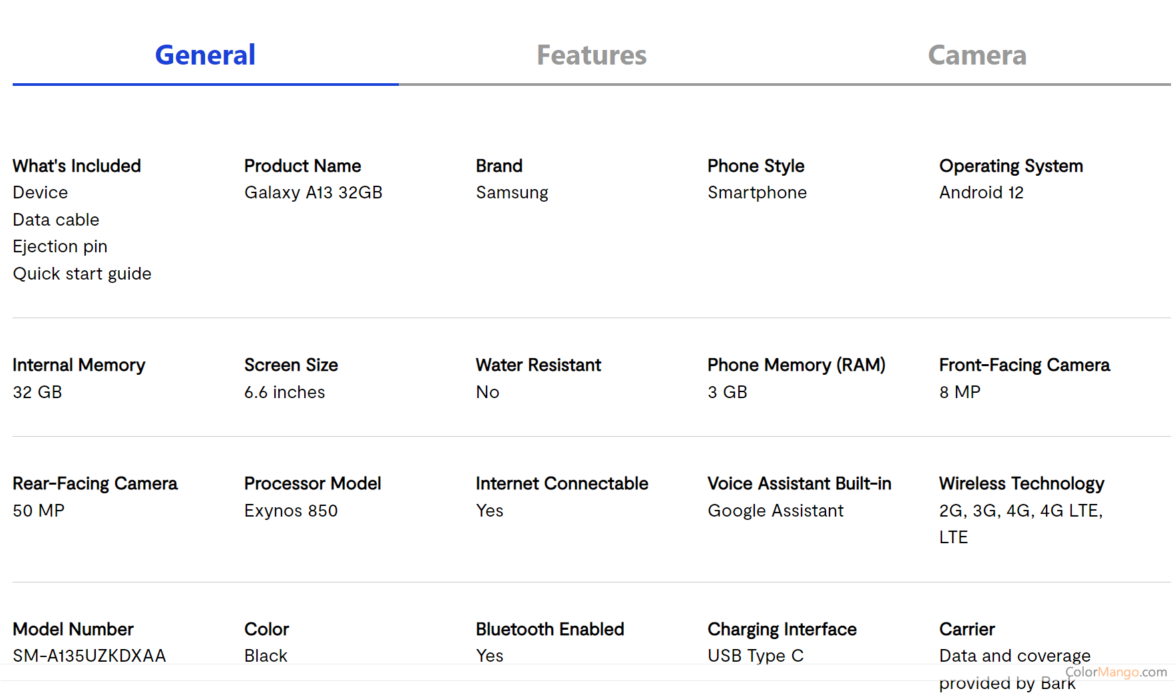Select the 50 MP rear camera value
1175x697 pixels.
click(x=39, y=511)
